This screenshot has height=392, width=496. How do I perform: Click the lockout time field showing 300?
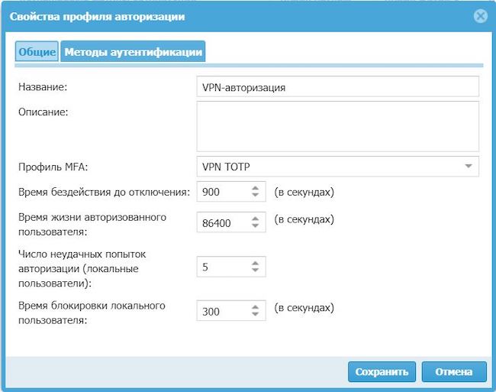221,311
